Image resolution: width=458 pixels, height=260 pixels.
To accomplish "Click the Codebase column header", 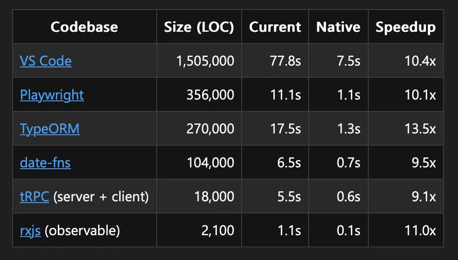I will pos(84,27).
